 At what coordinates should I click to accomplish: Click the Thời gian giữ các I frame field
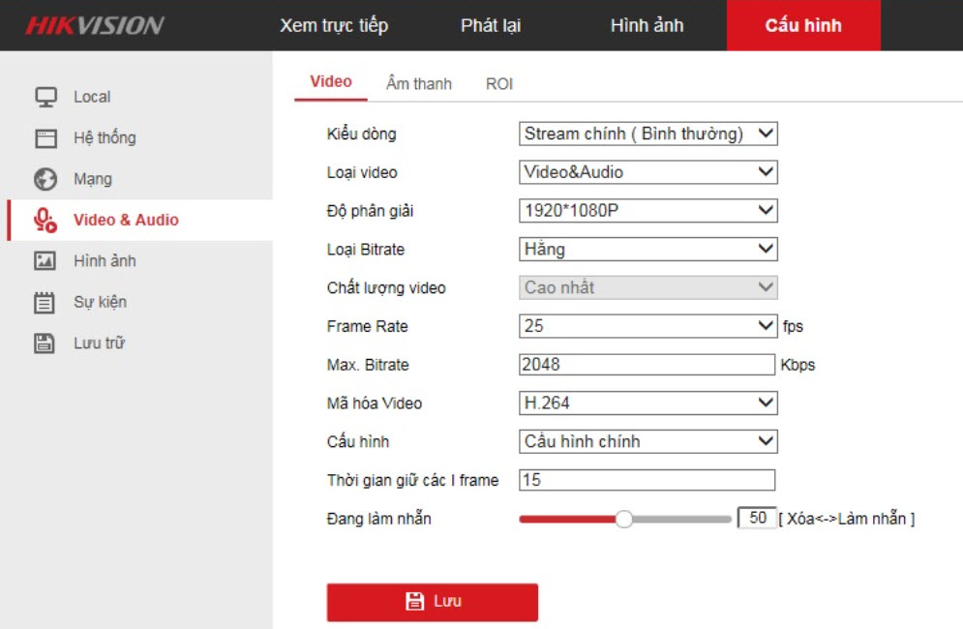pyautogui.click(x=647, y=480)
